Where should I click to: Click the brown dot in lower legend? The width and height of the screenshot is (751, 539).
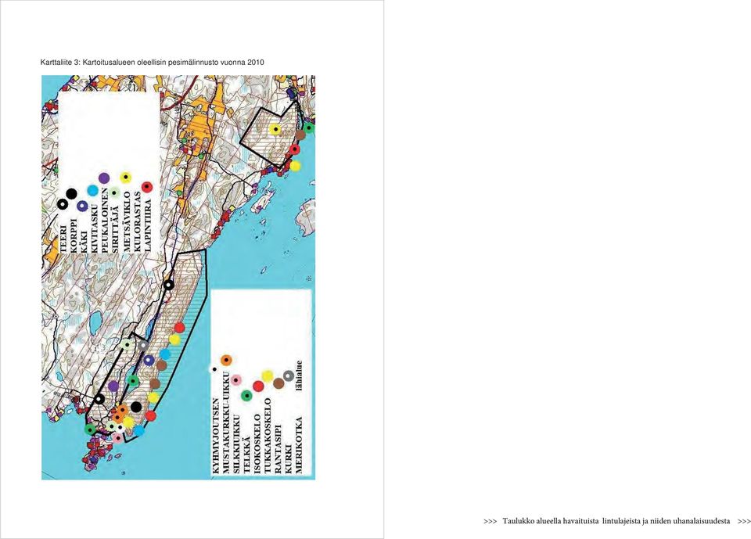coord(278,383)
